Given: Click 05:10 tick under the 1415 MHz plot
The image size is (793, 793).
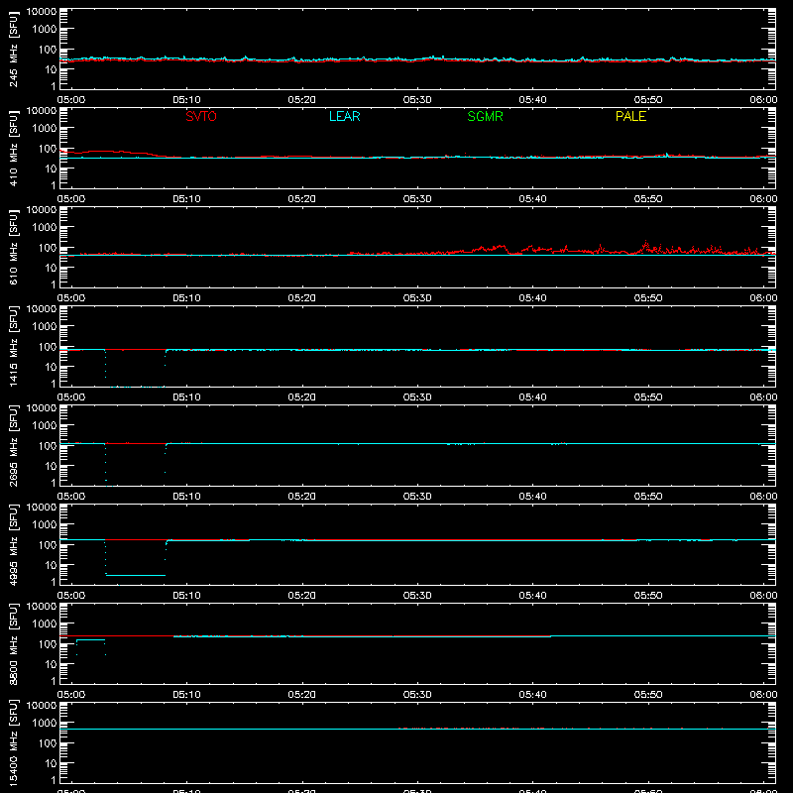Looking at the screenshot, I should [x=186, y=397].
